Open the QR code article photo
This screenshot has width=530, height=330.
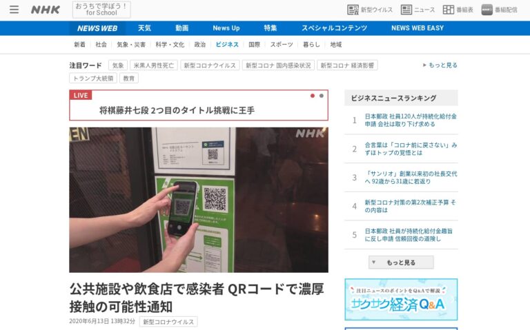coord(199,200)
